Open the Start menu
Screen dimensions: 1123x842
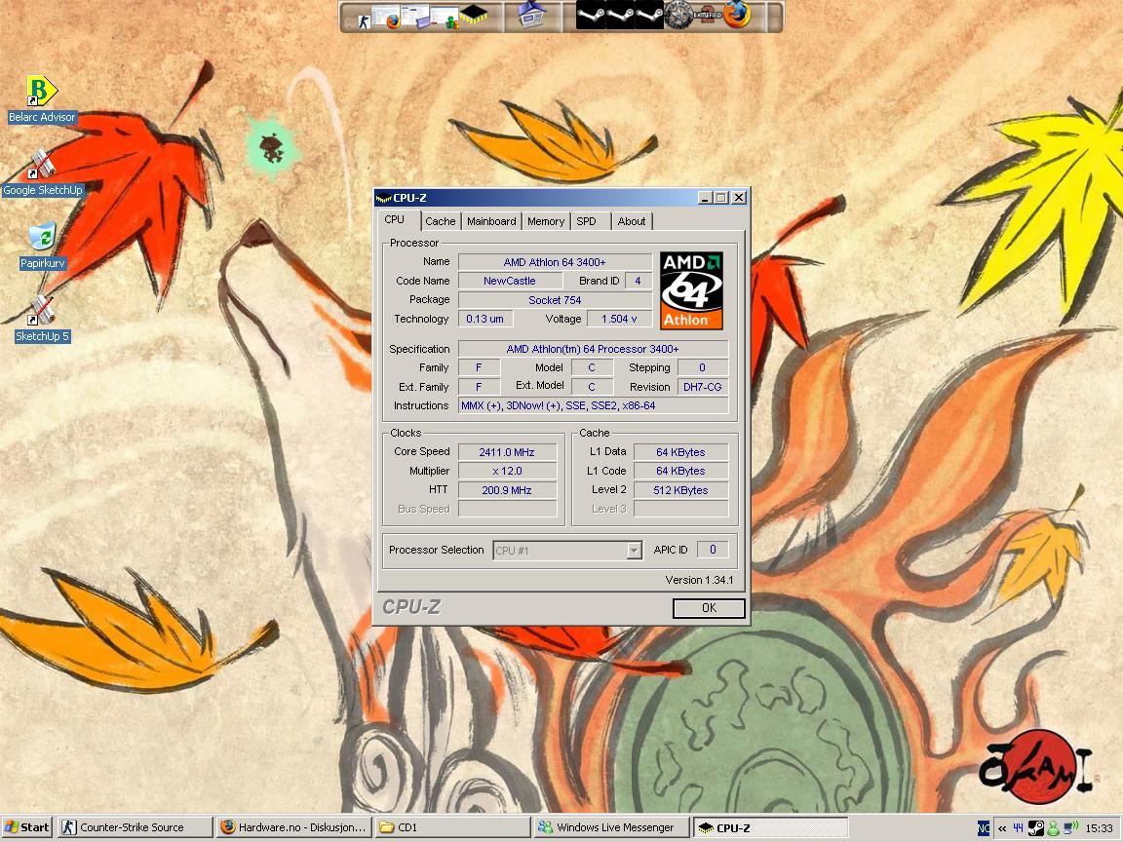(27, 827)
